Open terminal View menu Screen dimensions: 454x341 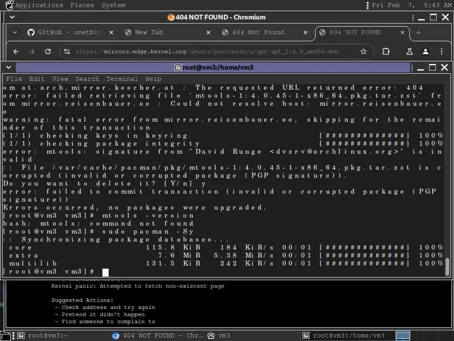[x=60, y=79]
